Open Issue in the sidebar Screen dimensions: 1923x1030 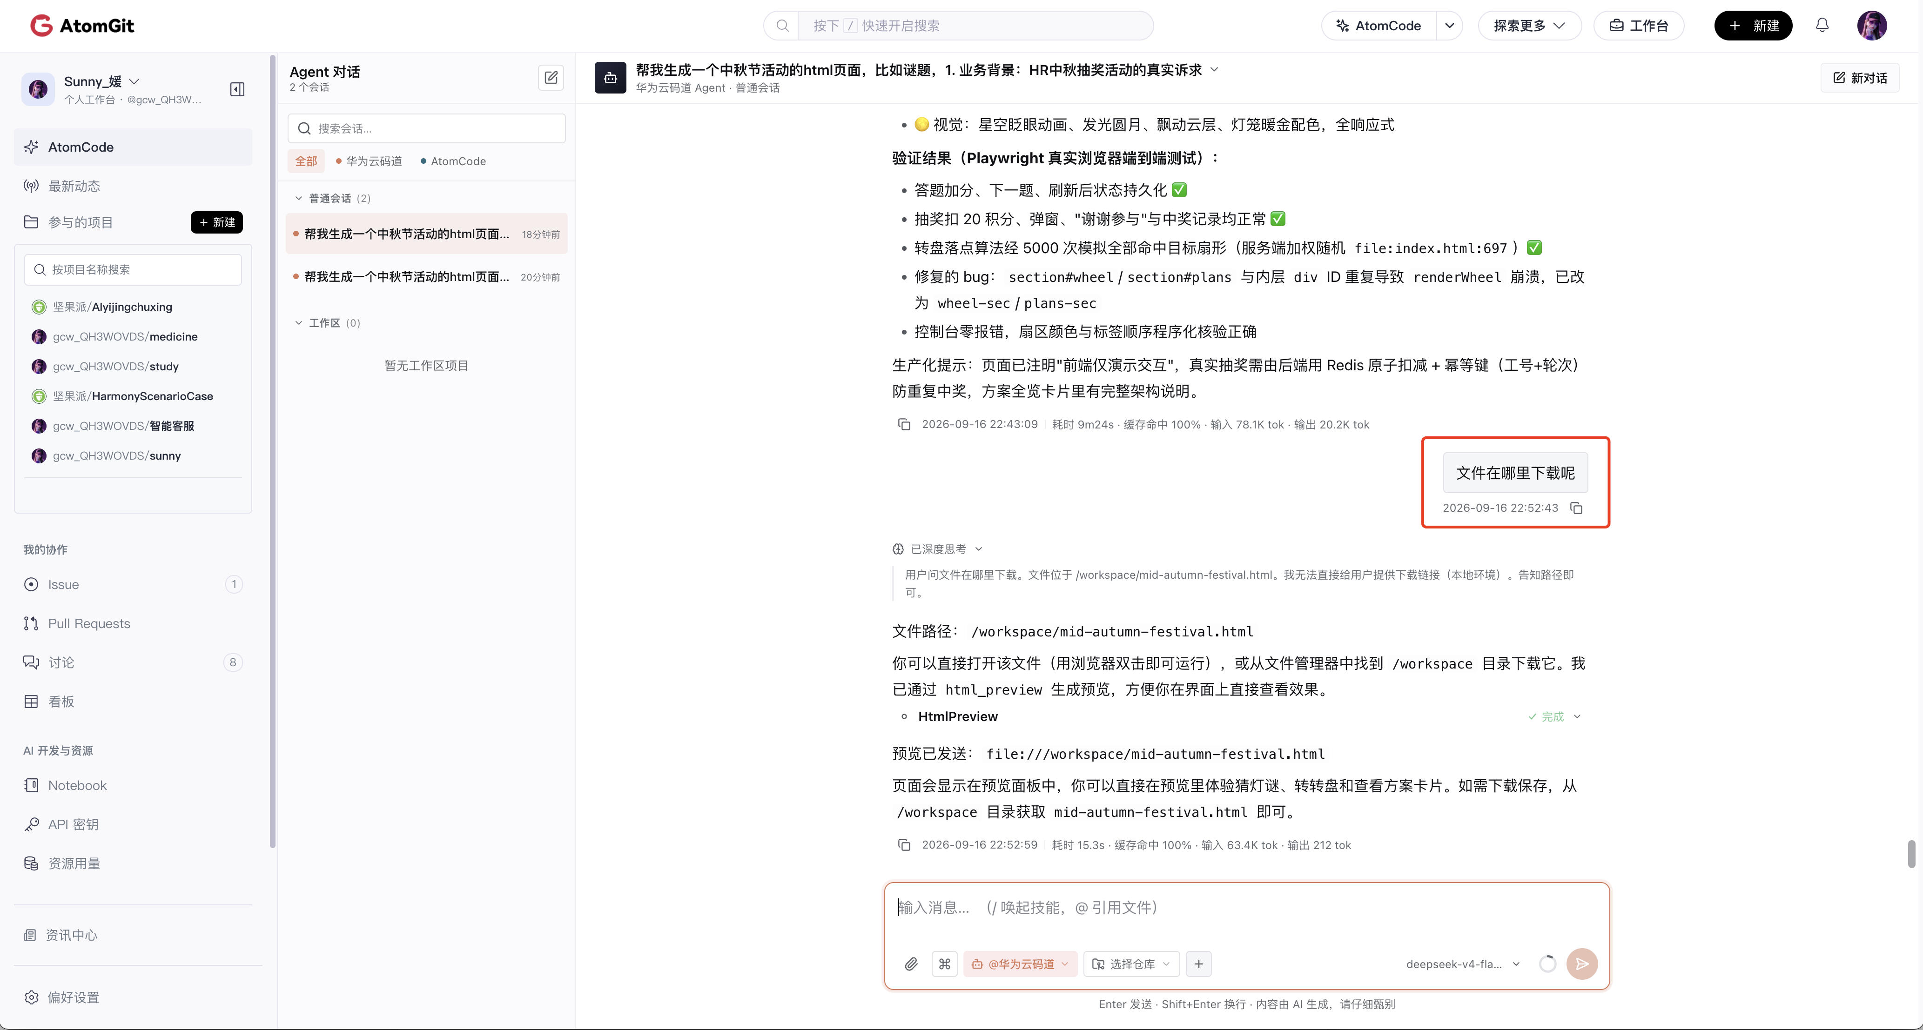[x=133, y=584]
